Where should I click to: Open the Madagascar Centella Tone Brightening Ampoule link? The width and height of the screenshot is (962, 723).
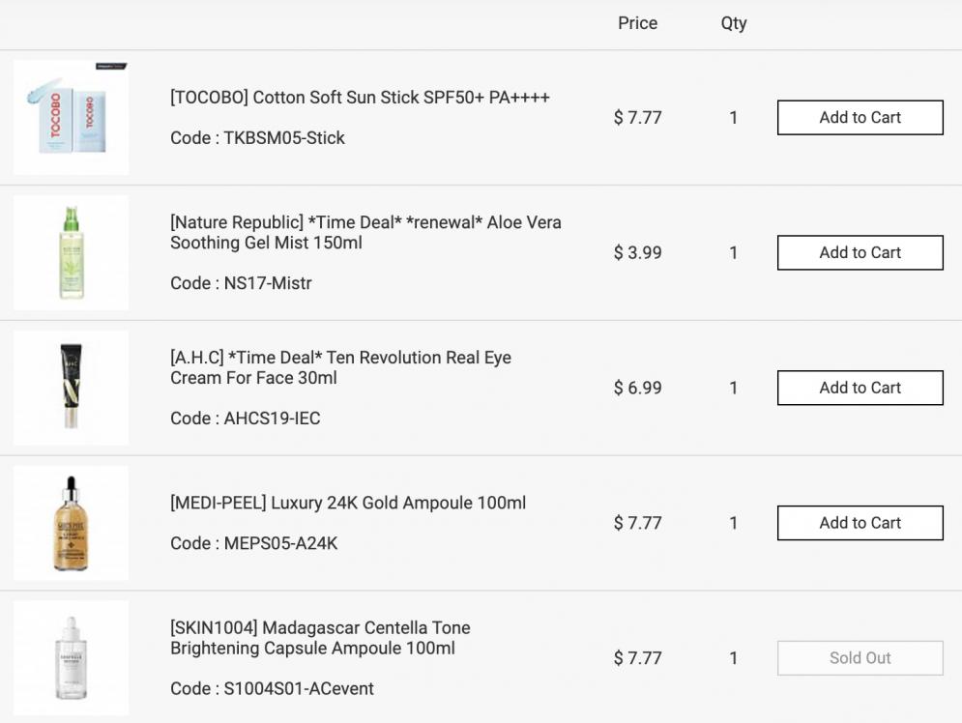(320, 638)
